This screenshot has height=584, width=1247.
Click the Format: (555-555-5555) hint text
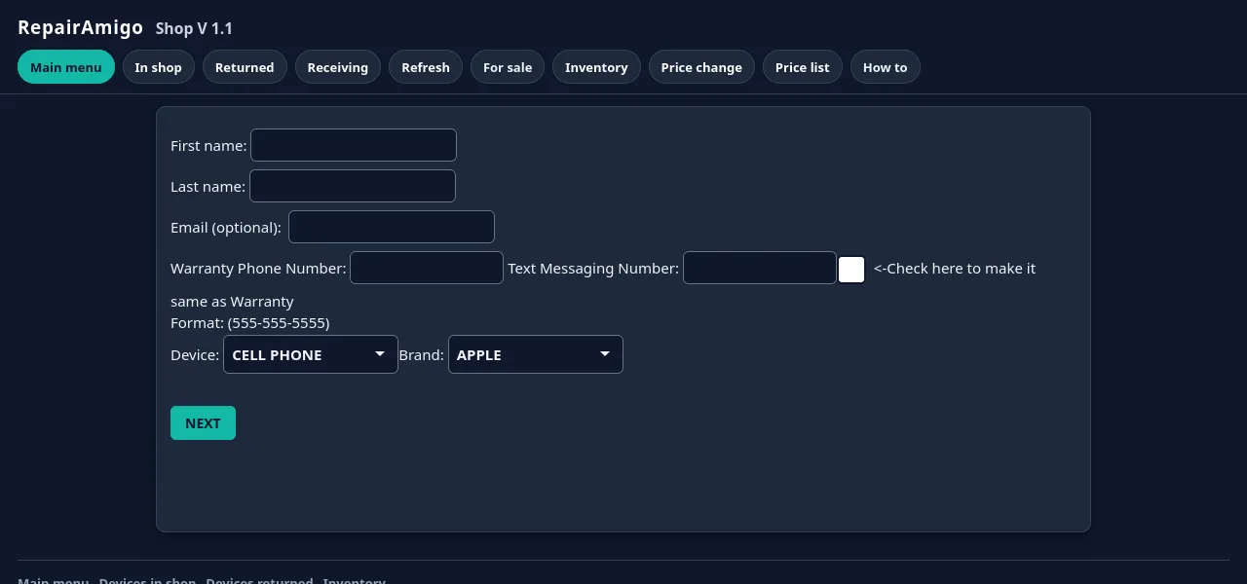click(250, 322)
